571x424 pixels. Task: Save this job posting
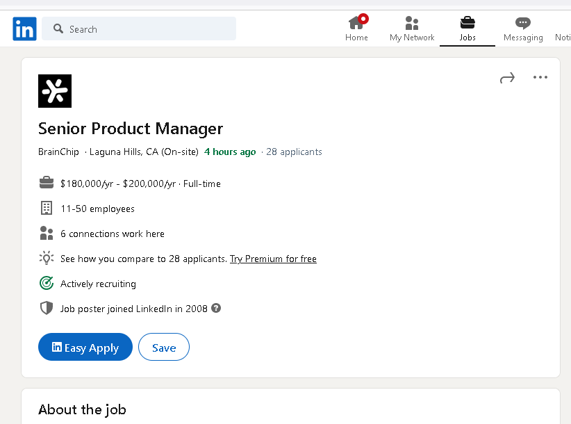pyautogui.click(x=164, y=348)
